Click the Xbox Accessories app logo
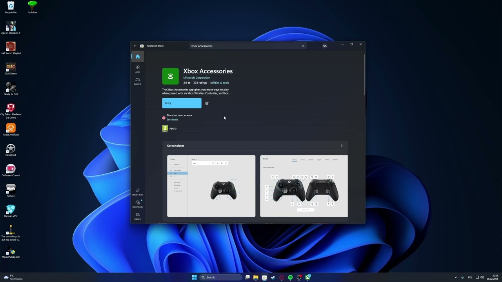The width and height of the screenshot is (502, 282). point(170,76)
